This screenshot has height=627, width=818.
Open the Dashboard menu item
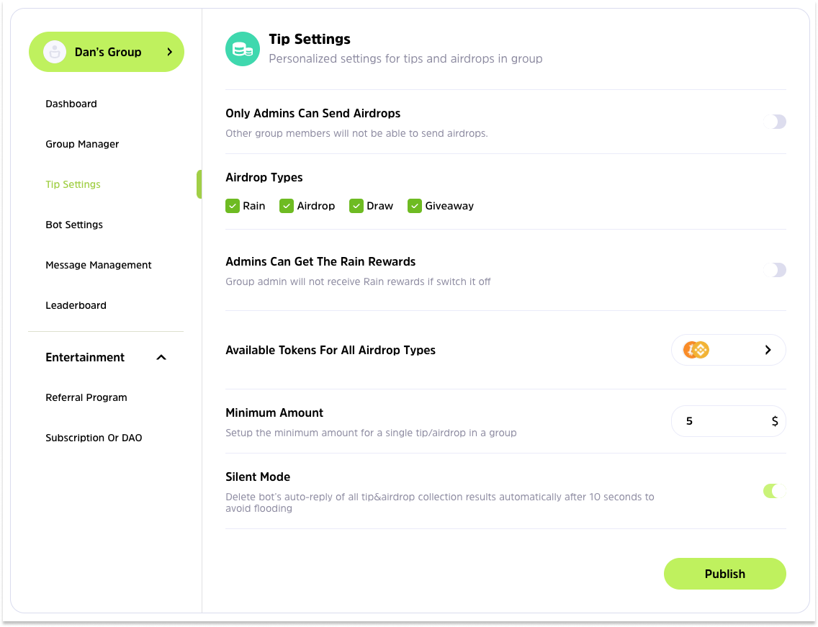[x=71, y=104]
